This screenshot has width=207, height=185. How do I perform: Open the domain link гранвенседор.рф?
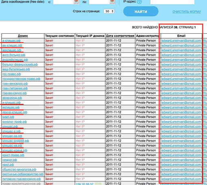pos(15,93)
